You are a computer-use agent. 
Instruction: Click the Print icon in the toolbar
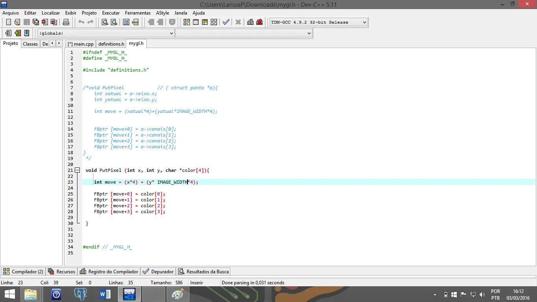coord(66,22)
